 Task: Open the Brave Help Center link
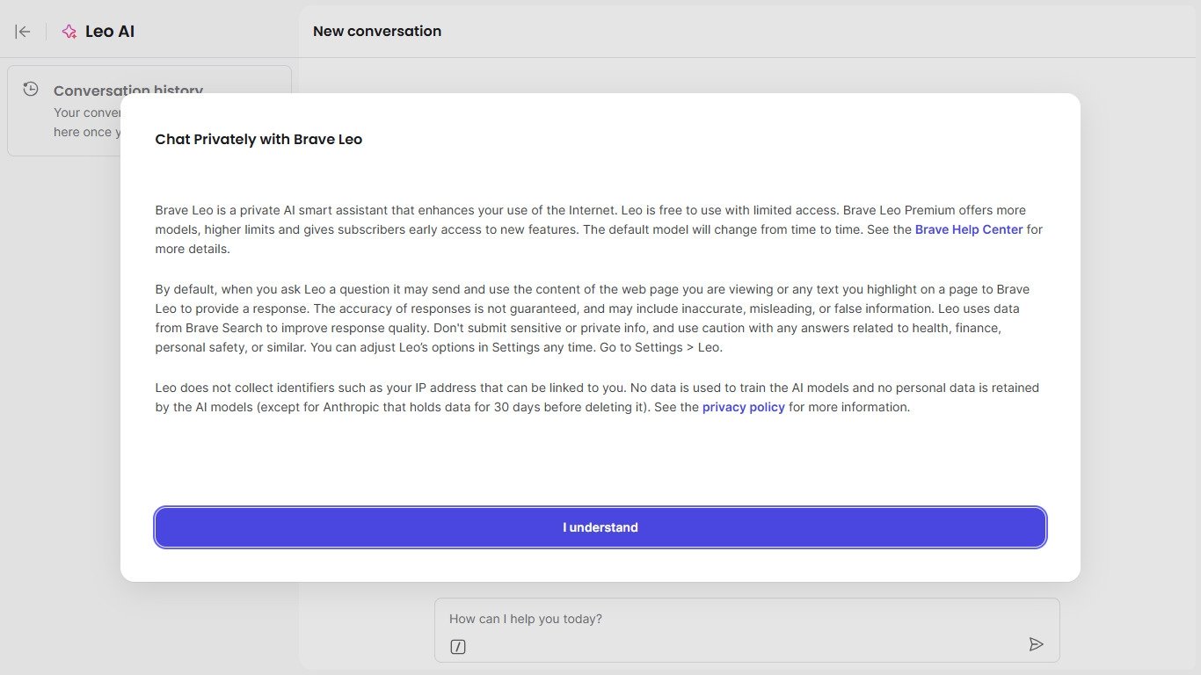tap(969, 229)
